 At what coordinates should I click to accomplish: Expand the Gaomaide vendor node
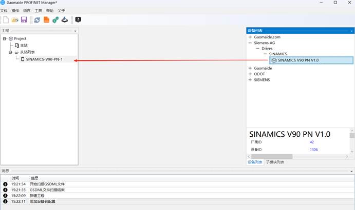250,68
